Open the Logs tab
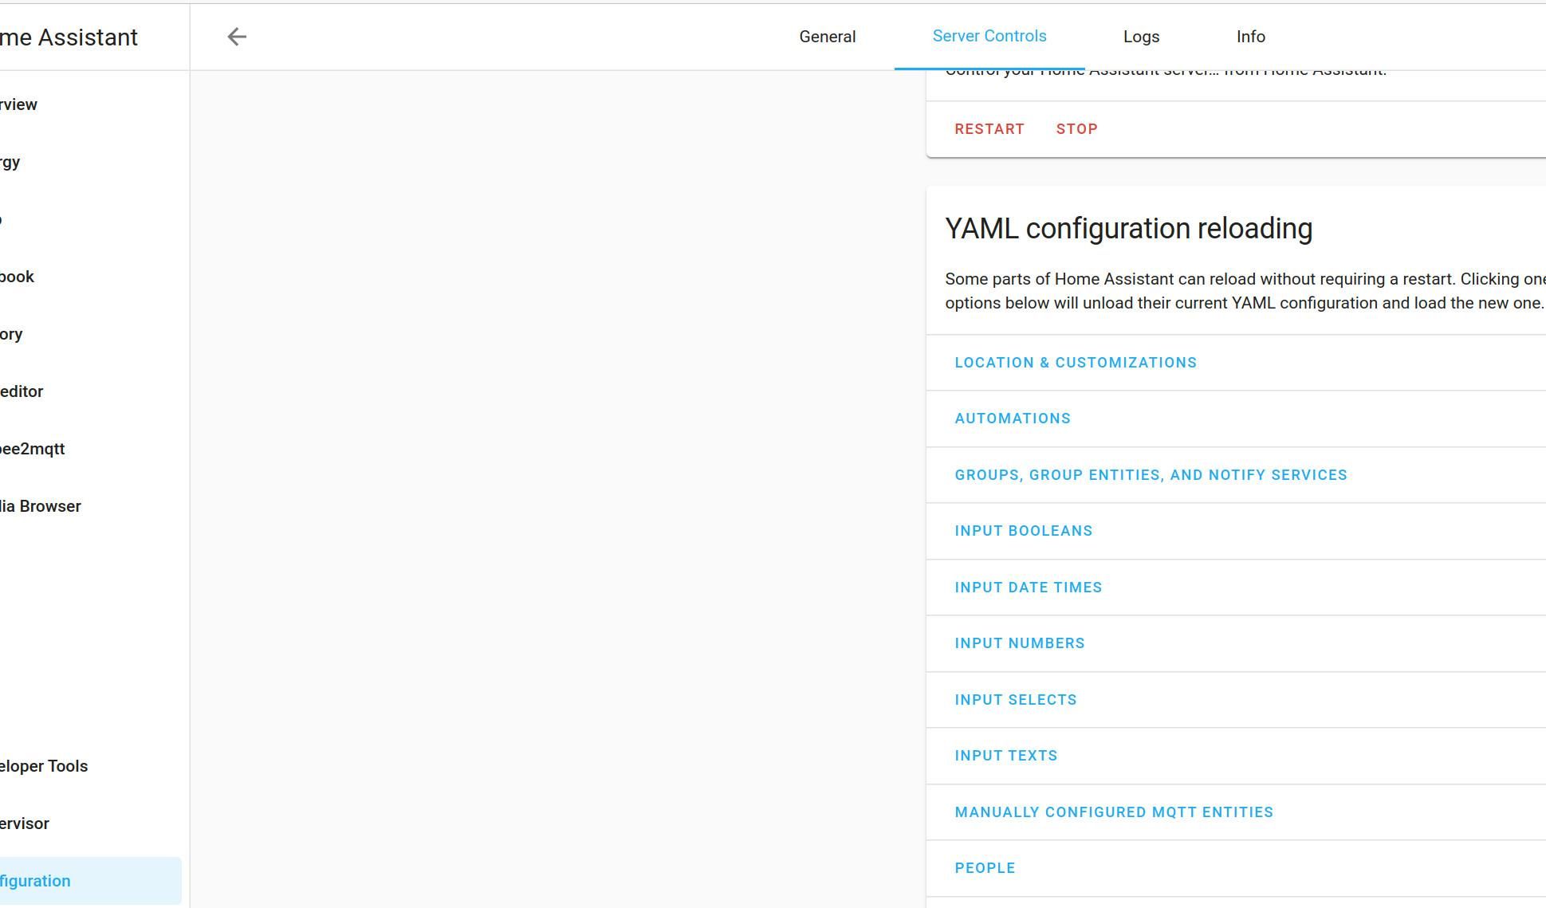Image resolution: width=1546 pixels, height=908 pixels. [1141, 37]
